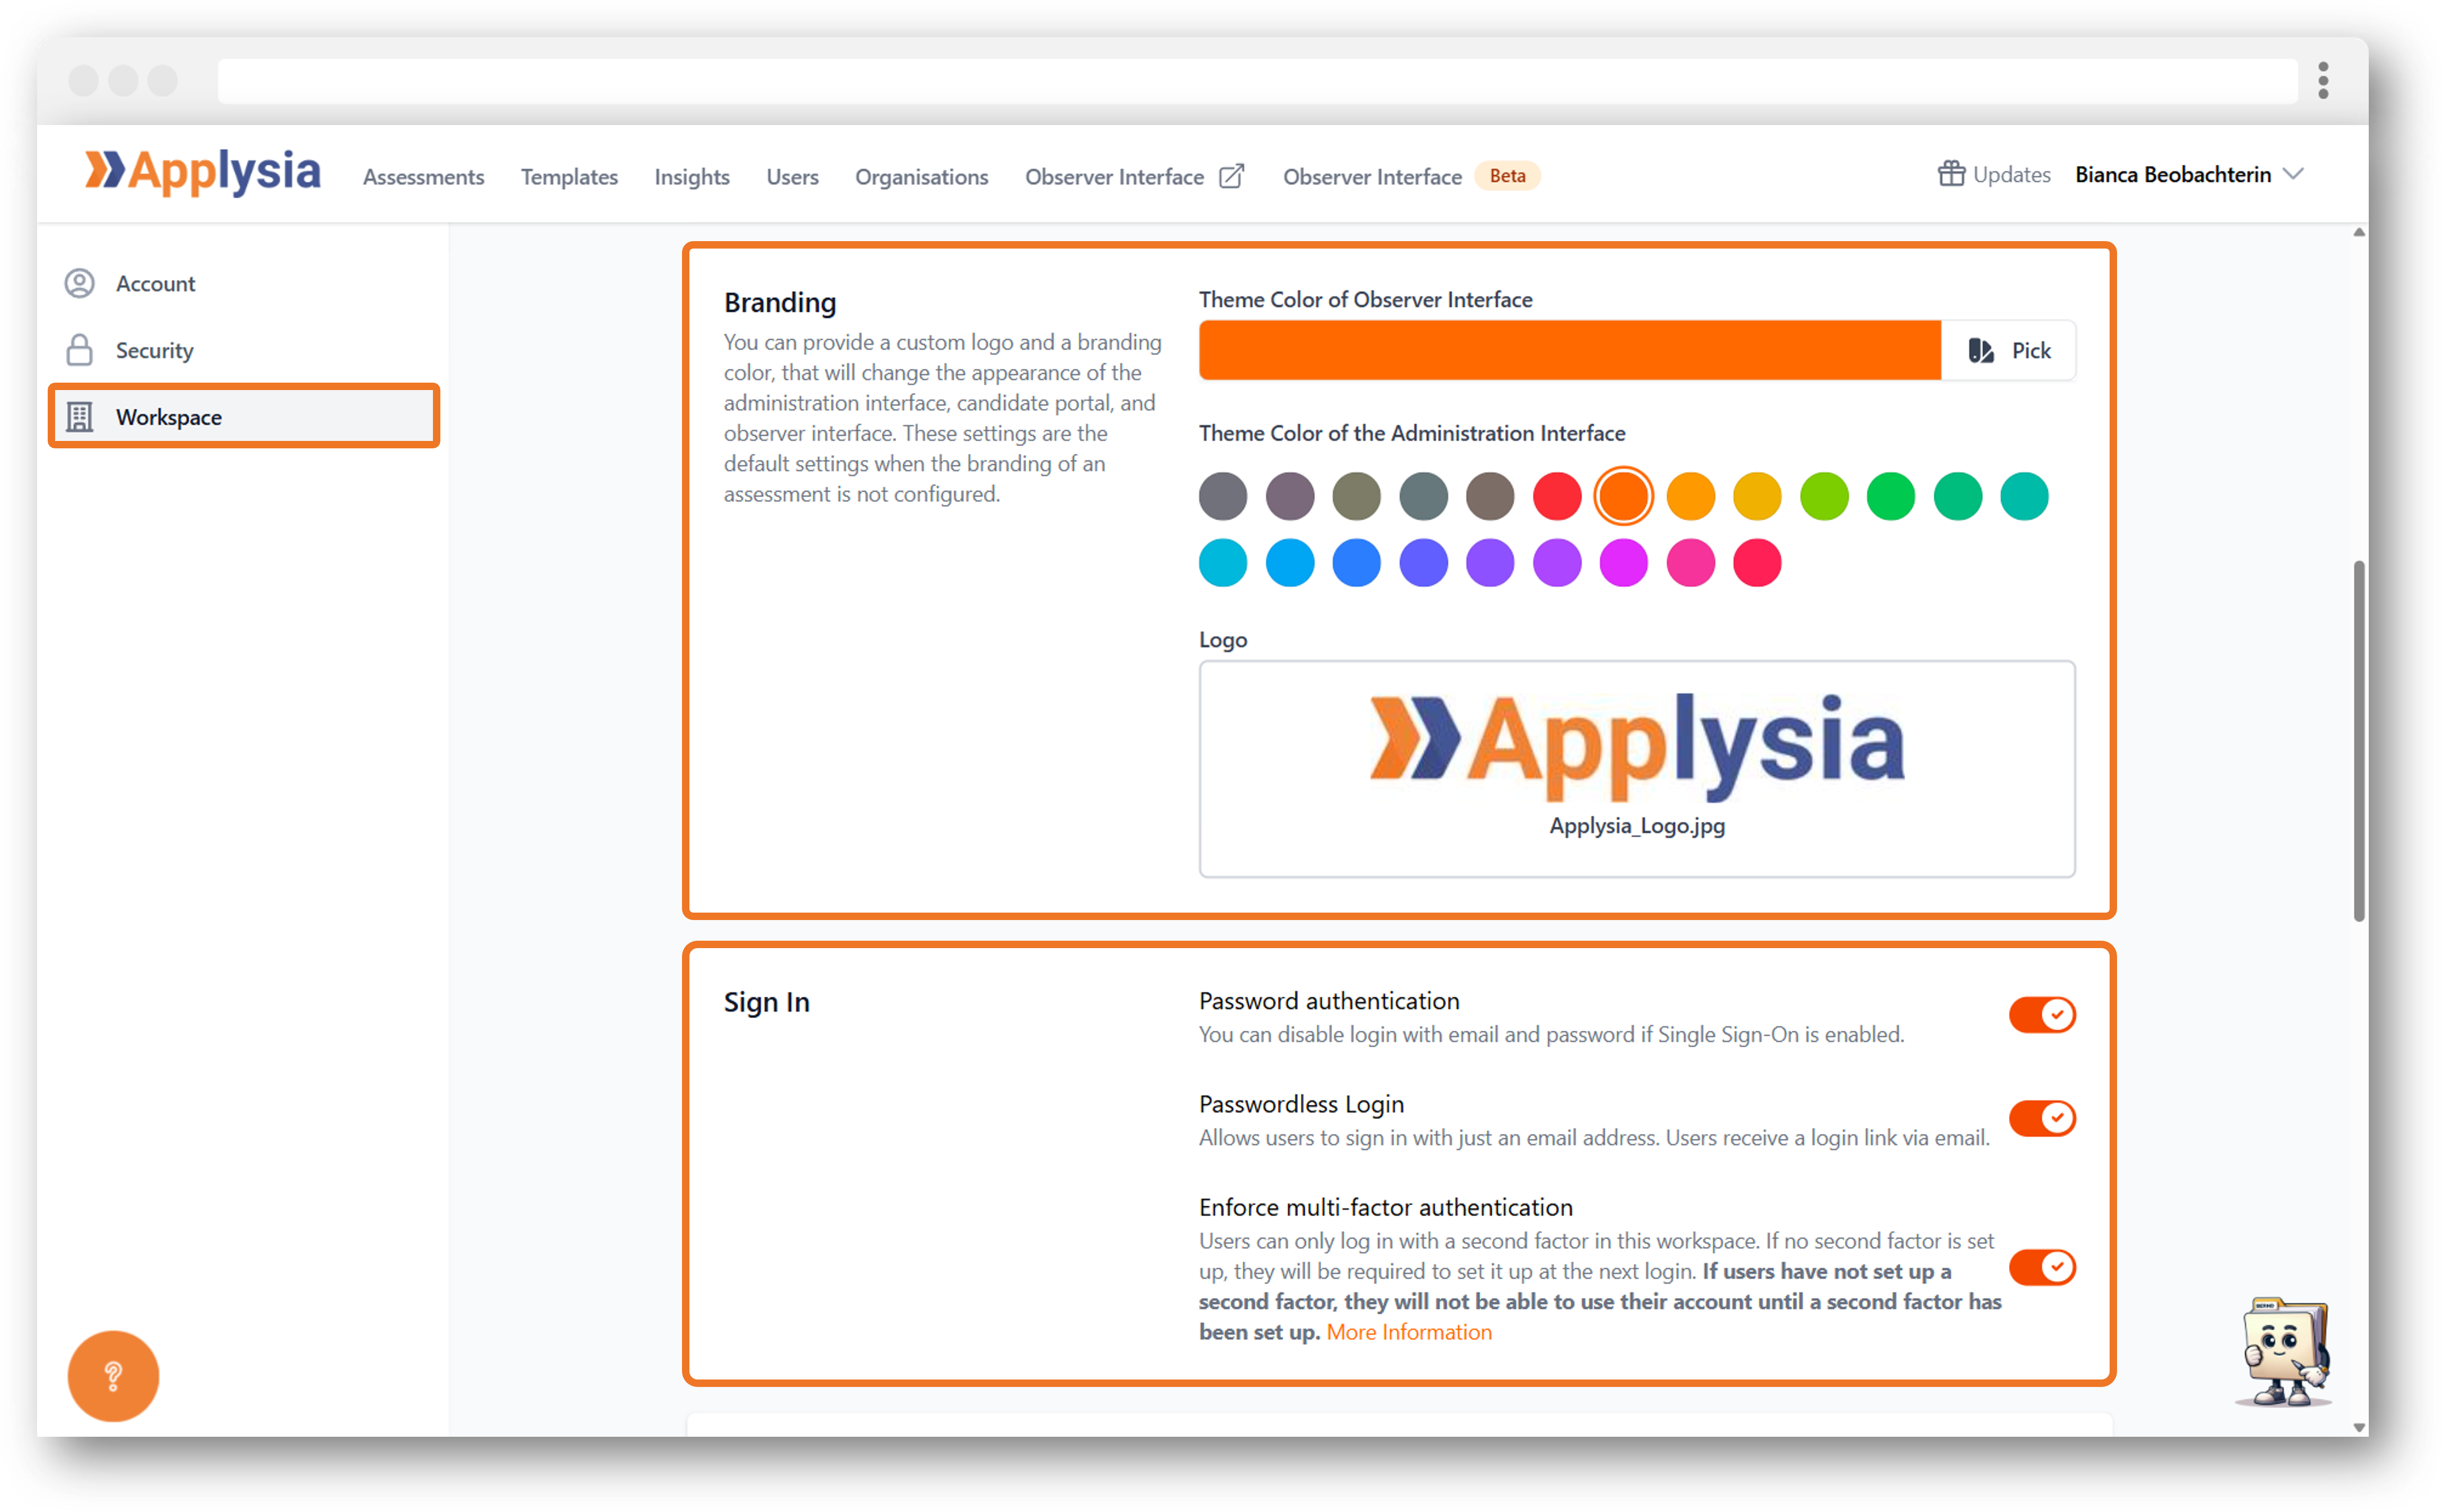Click the "Applysia_Logo.jpg" file name

pos(1637,826)
